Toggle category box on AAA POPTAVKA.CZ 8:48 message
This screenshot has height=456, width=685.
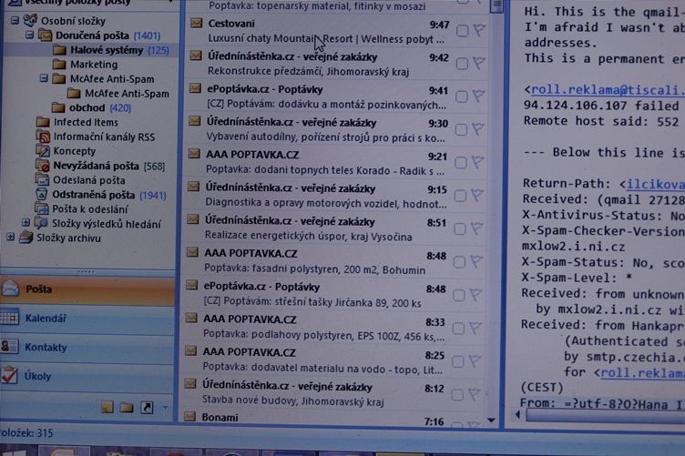(x=459, y=262)
